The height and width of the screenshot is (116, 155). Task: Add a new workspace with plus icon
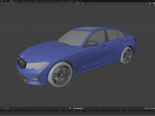pyautogui.click(x=80, y=1)
